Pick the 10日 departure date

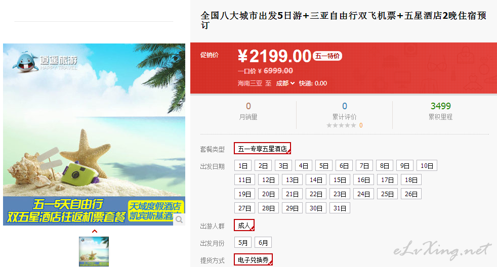tap(427, 166)
